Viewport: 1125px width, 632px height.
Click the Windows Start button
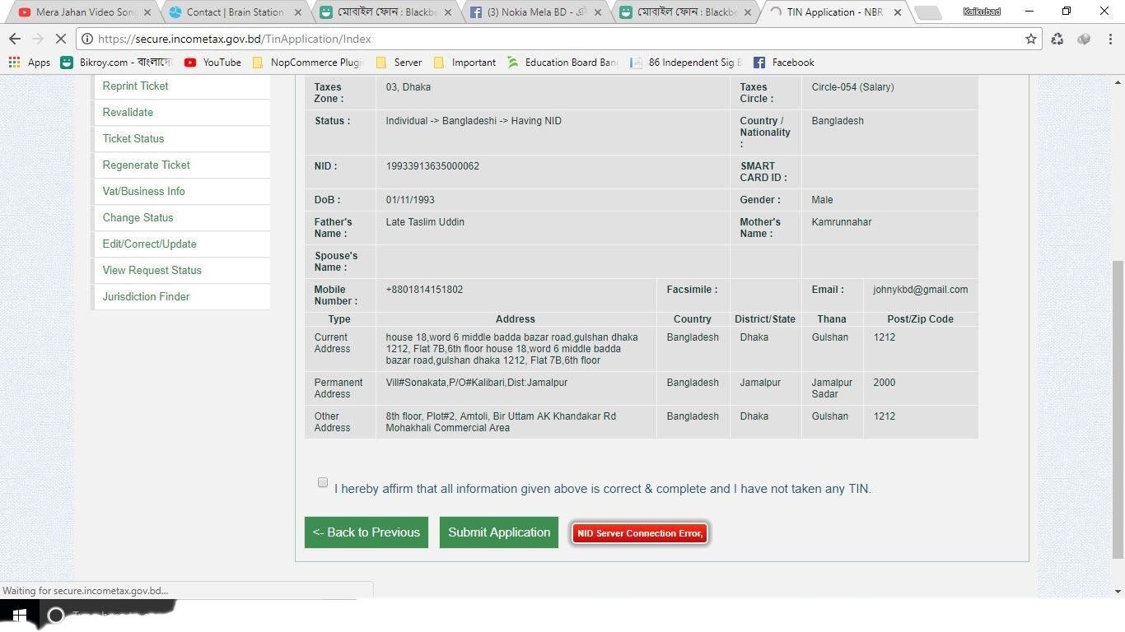point(19,615)
